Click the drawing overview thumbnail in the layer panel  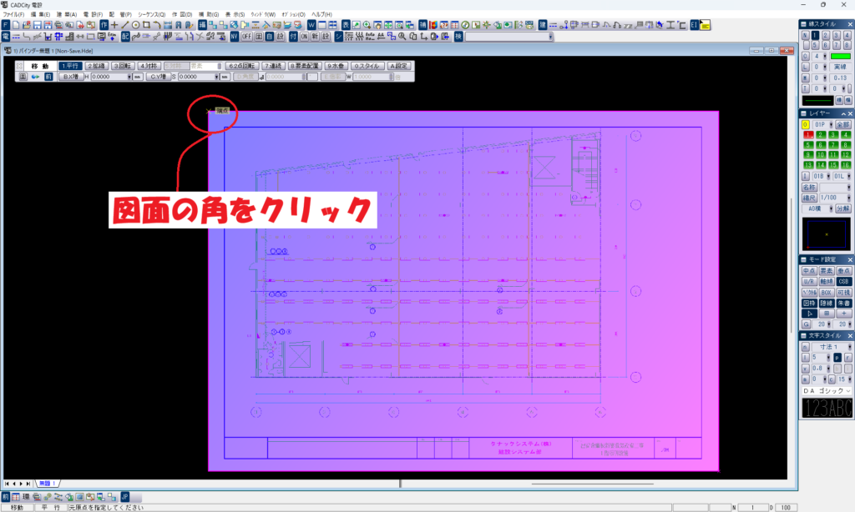(x=826, y=234)
